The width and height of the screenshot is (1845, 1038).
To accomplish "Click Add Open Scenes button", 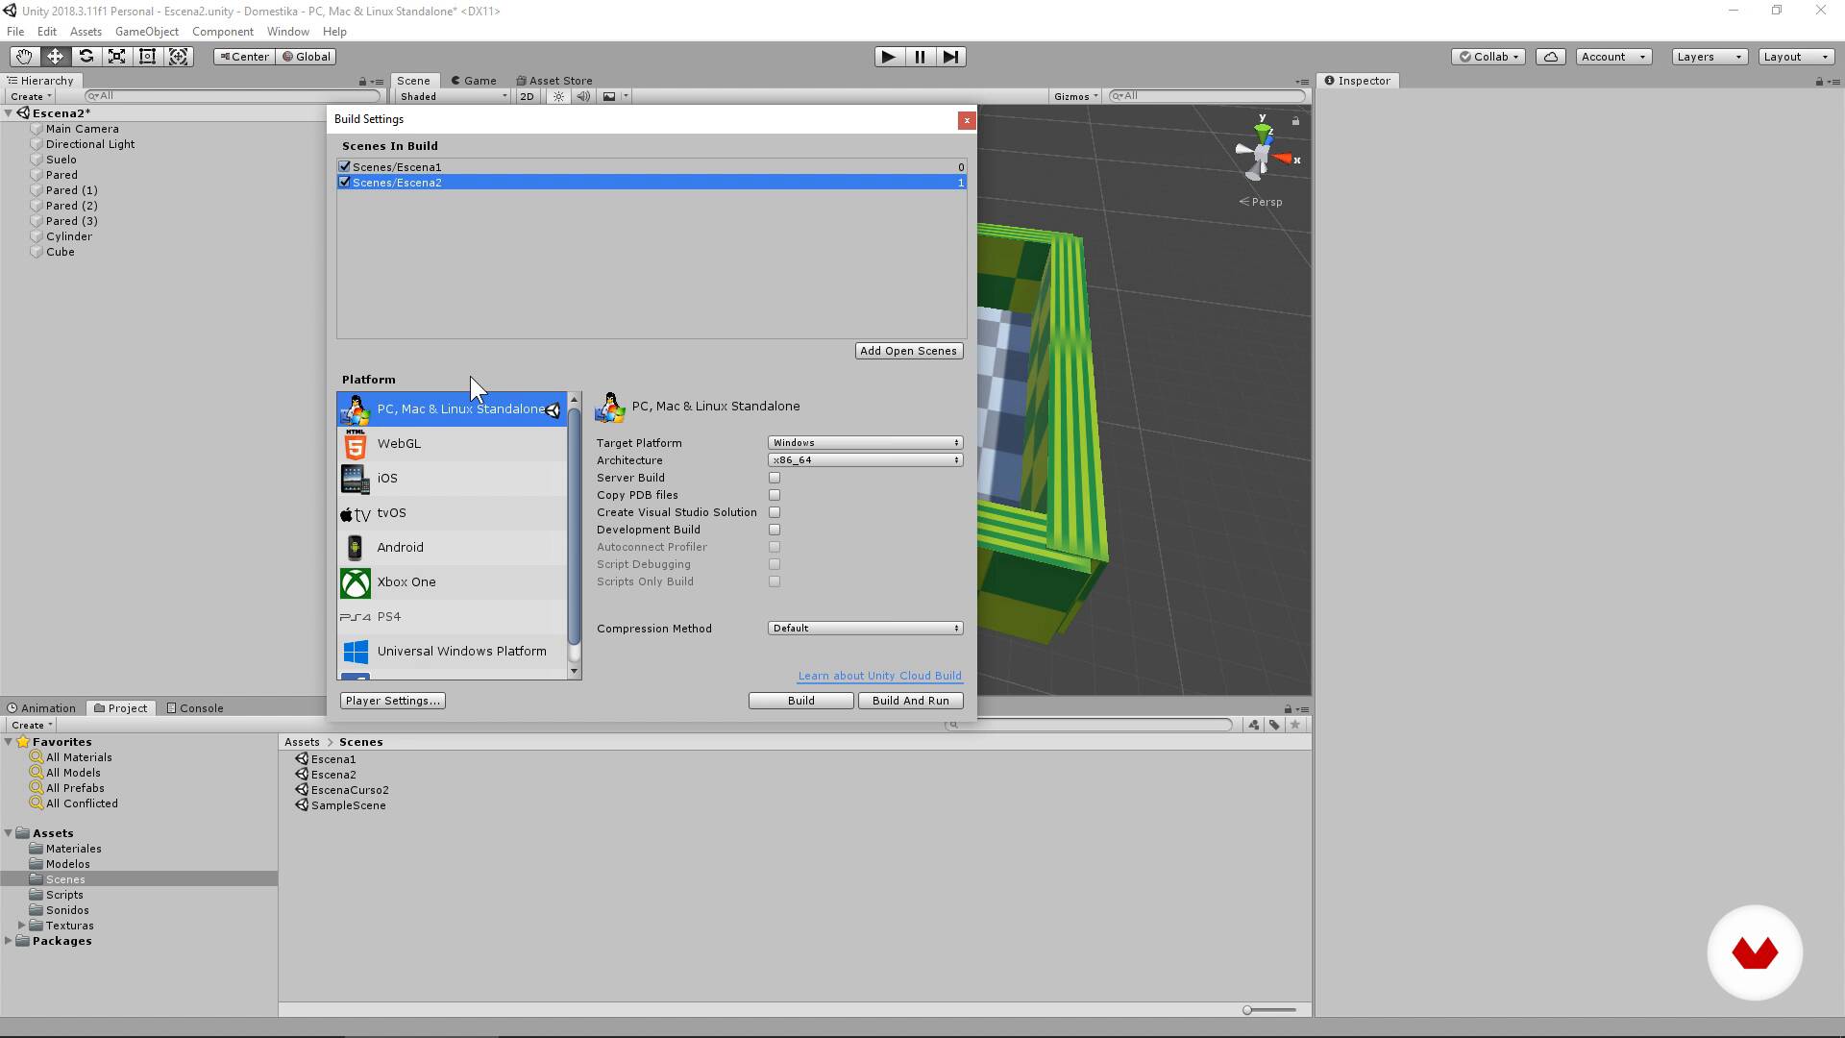I will pos(909,351).
